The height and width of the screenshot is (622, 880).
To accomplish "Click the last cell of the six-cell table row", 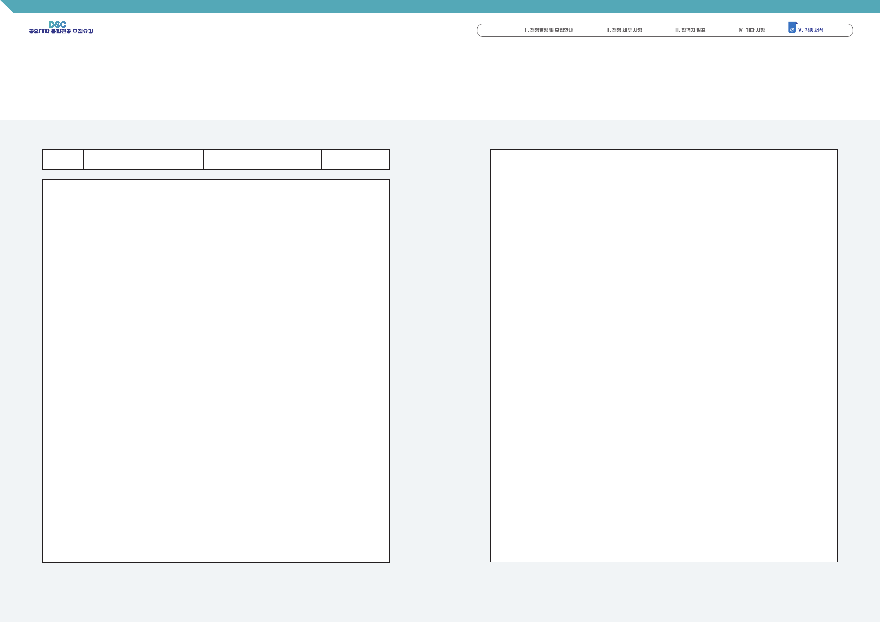I will point(355,160).
